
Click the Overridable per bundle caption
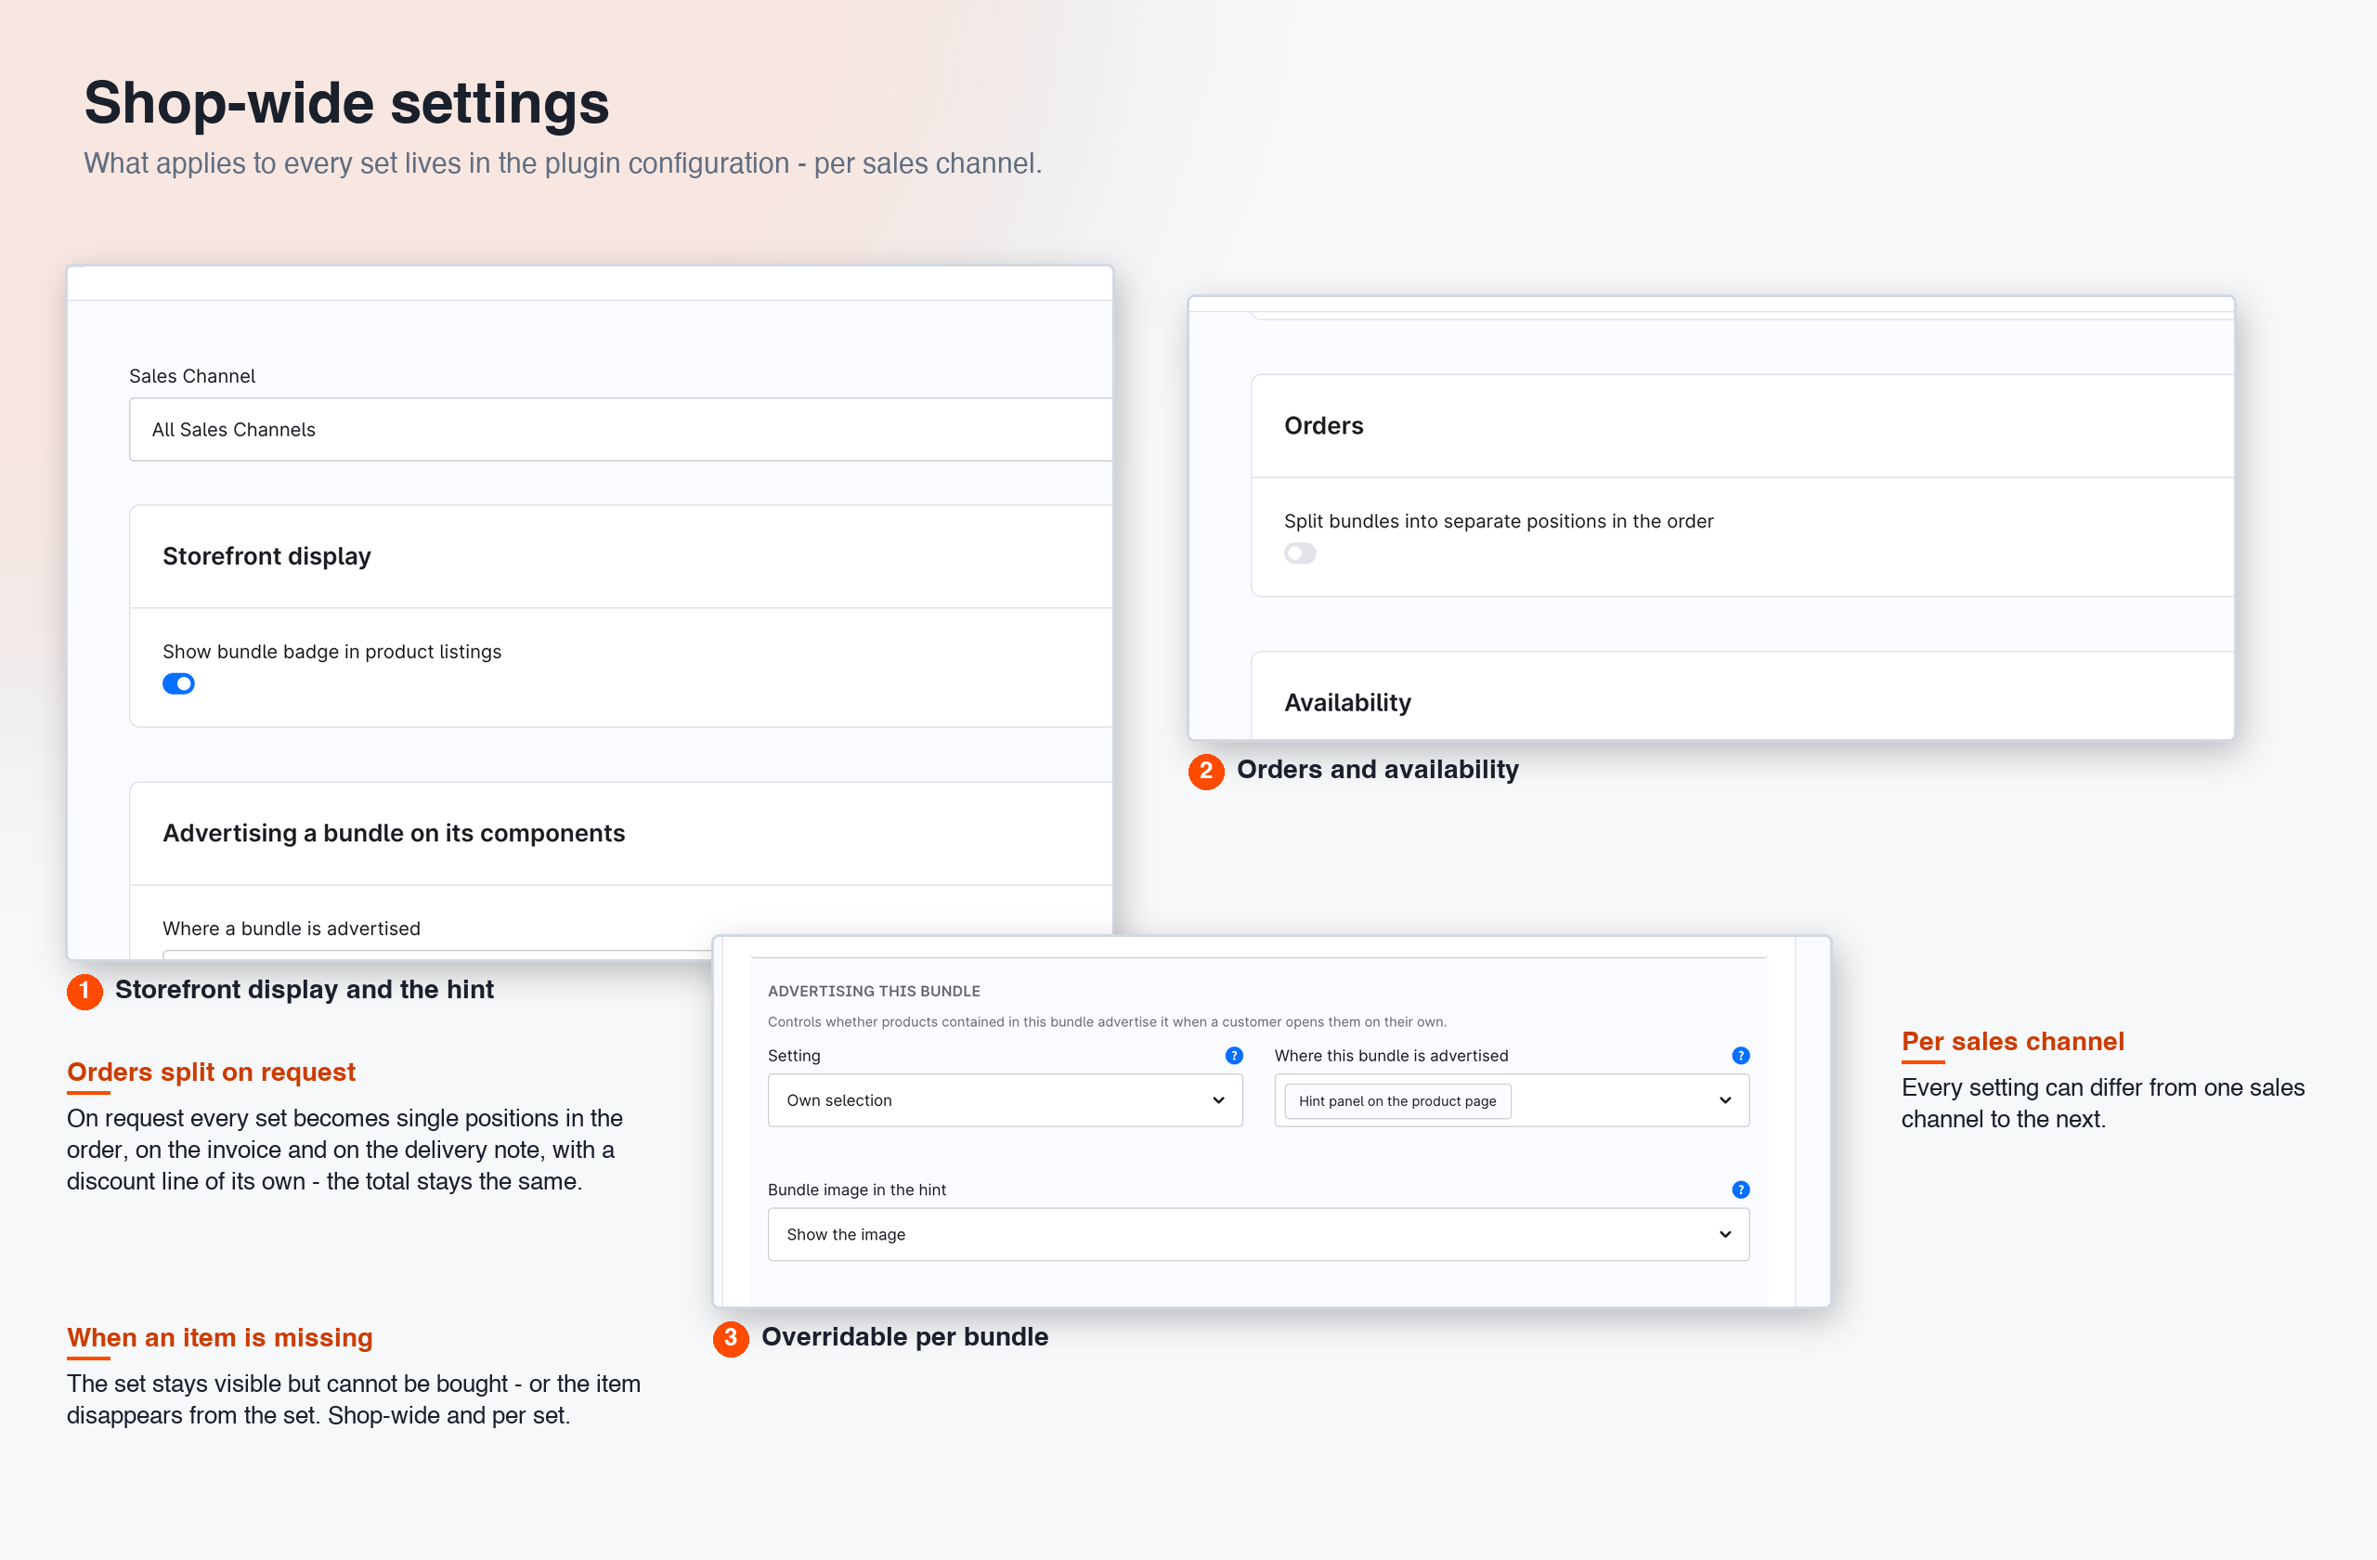click(905, 1337)
